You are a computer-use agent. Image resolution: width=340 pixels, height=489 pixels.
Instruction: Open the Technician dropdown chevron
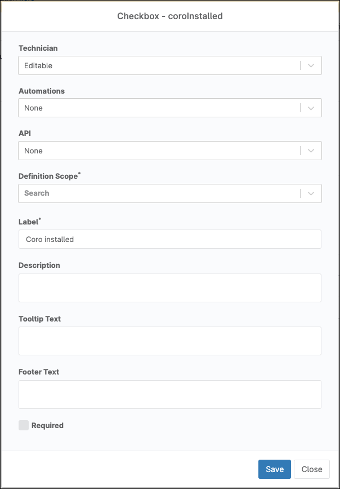311,65
